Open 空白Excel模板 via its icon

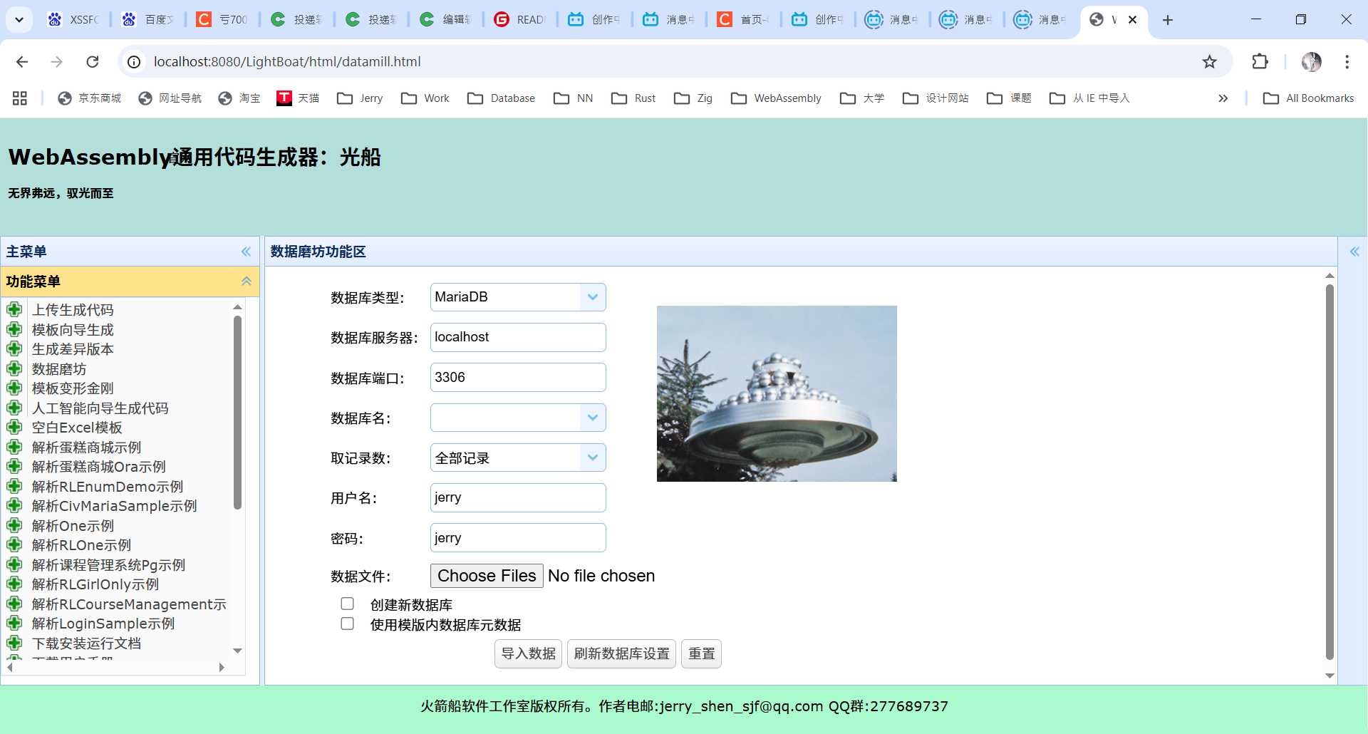(15, 428)
